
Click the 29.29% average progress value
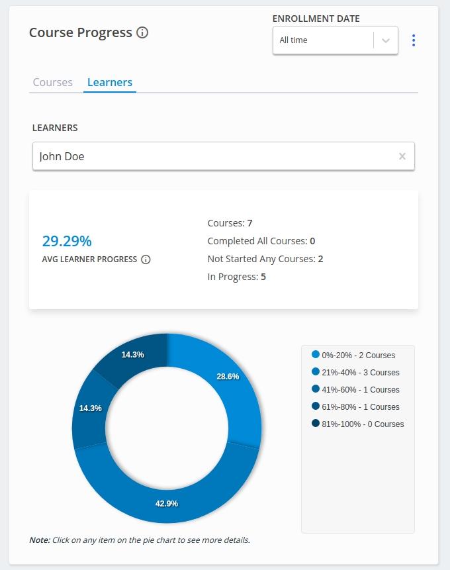click(67, 241)
